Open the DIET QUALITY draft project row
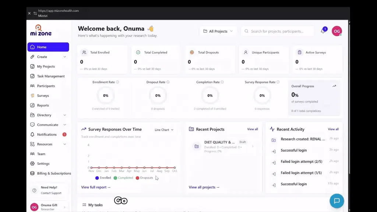Viewport: 377px width, 212px height. pyautogui.click(x=223, y=146)
